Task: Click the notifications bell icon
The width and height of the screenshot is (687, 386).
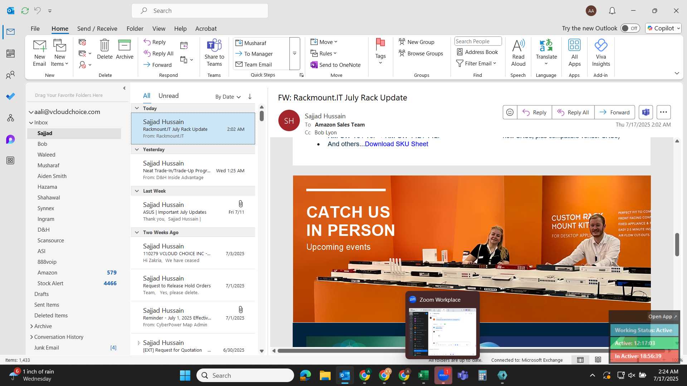Action: click(x=612, y=11)
